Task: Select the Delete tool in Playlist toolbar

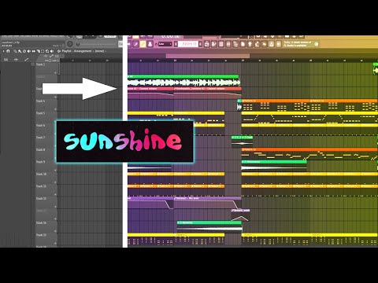Action: click(24, 51)
